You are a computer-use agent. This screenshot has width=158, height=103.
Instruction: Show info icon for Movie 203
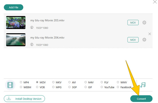tap(32, 27)
